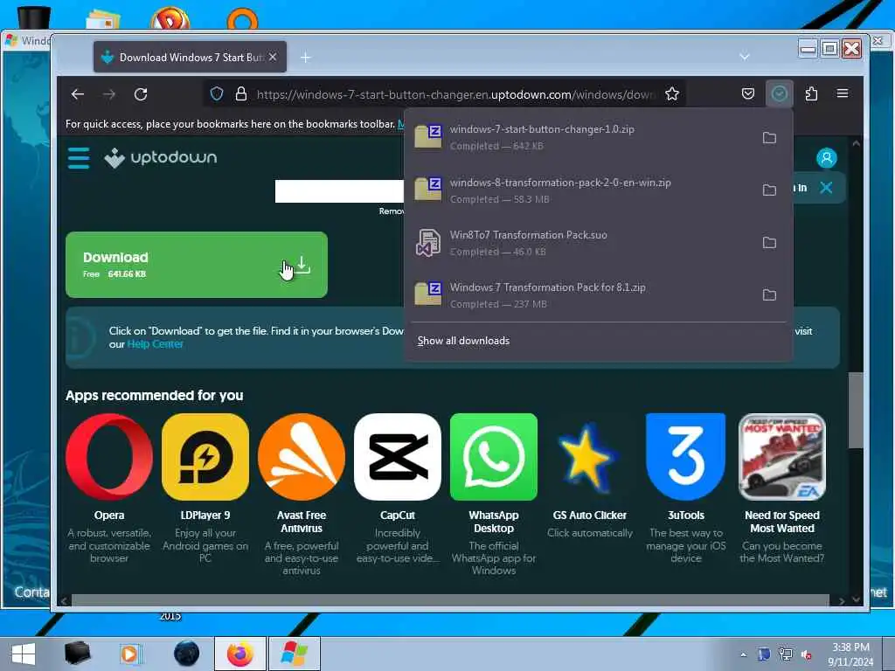Click the Uptodown logo
Image resolution: width=895 pixels, height=671 pixels.
[161, 157]
